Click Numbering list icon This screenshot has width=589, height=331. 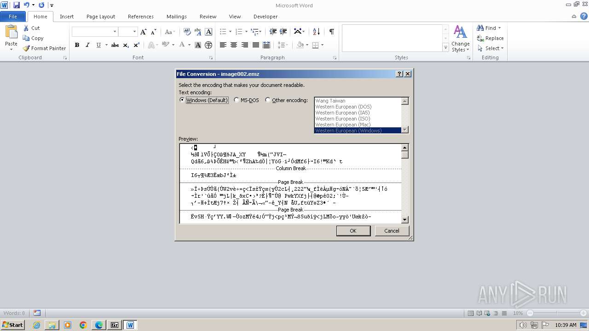(238, 32)
